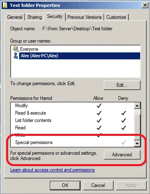
Task: Click the Read & execute Deny checkmark
Action: pyautogui.click(x=123, y=113)
